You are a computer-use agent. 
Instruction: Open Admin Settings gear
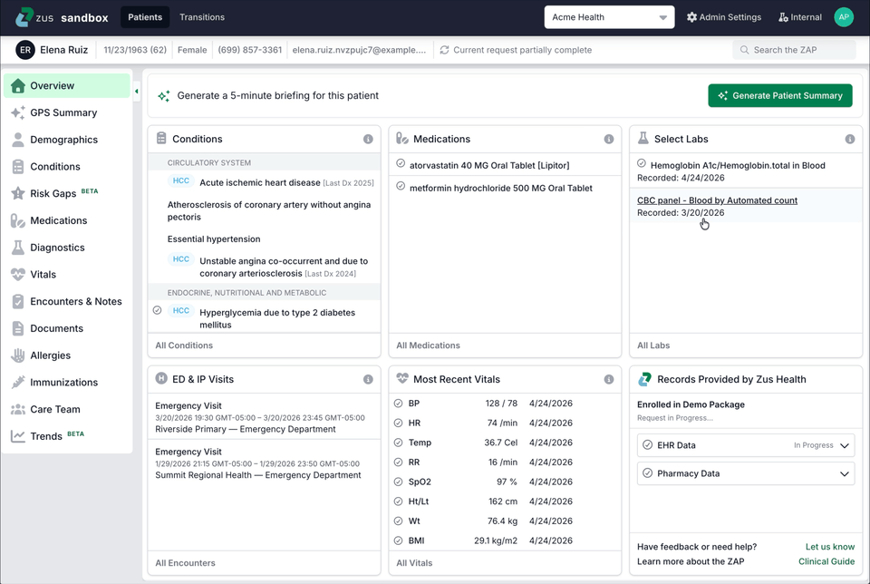pos(691,17)
